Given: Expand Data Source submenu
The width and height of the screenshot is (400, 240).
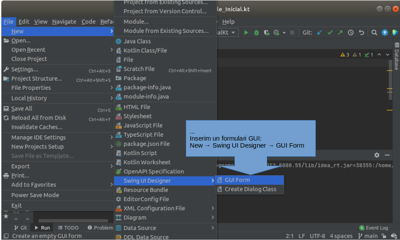Looking at the screenshot, I should (165, 228).
